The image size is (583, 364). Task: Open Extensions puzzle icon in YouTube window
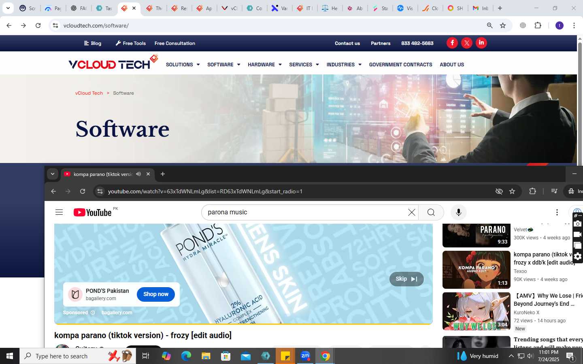tap(532, 191)
